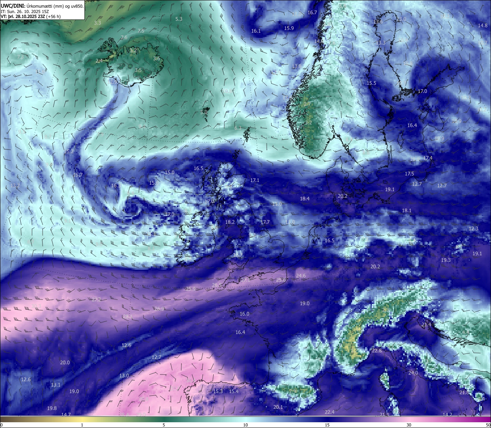Select the 'IT: Sun. 26. 10. 2025 15Z' line
This screenshot has height=428, width=491.
tap(25, 12)
